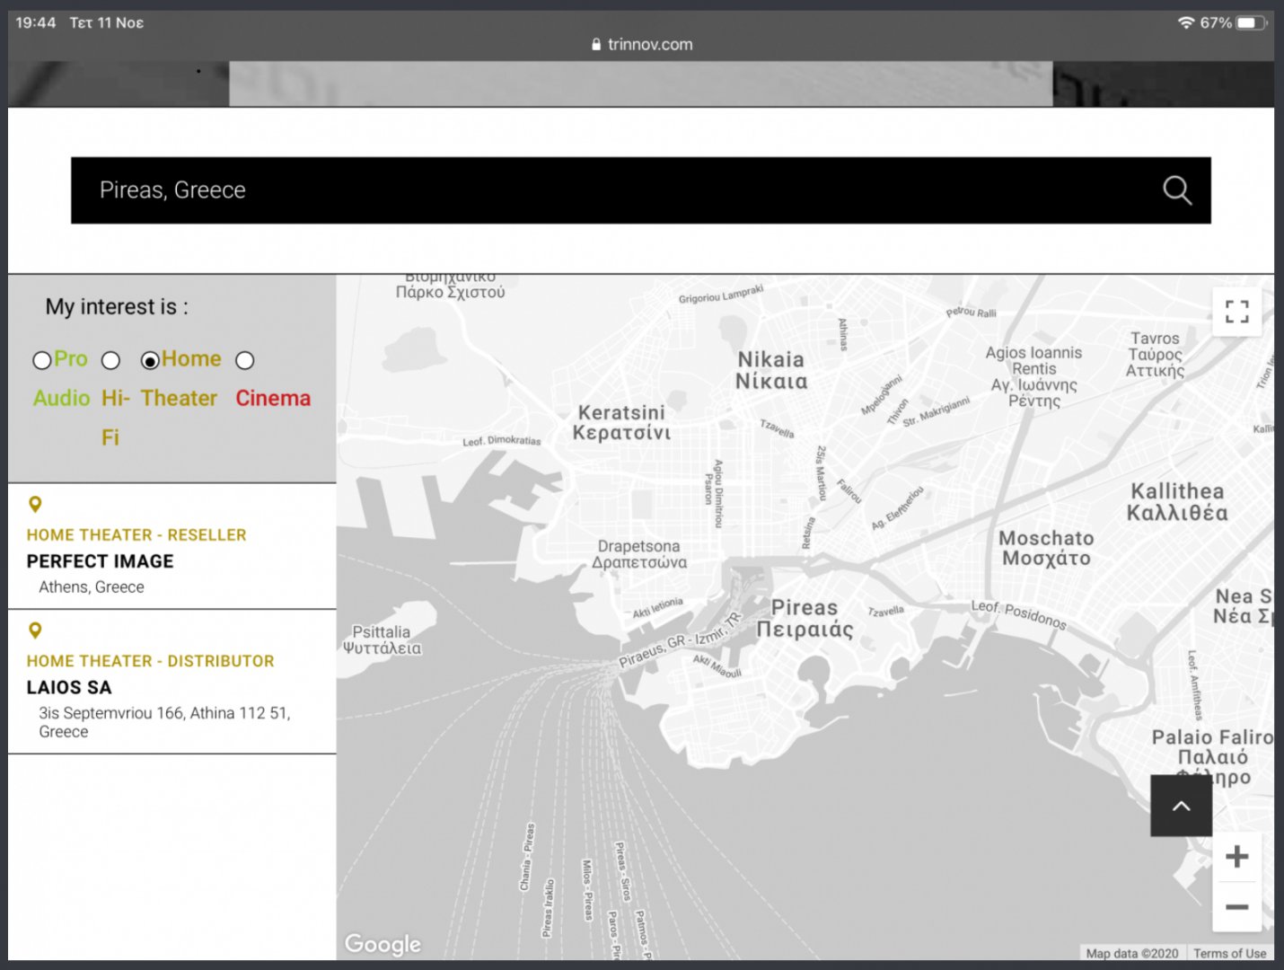
Task: Zoom out the map with minus
Action: [1237, 907]
